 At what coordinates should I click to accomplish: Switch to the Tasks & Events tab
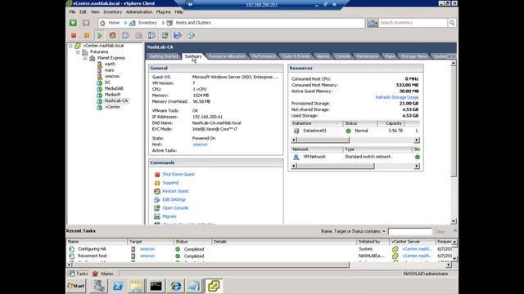296,56
